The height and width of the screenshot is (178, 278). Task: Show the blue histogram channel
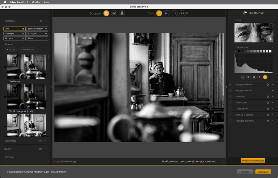[x=259, y=77]
